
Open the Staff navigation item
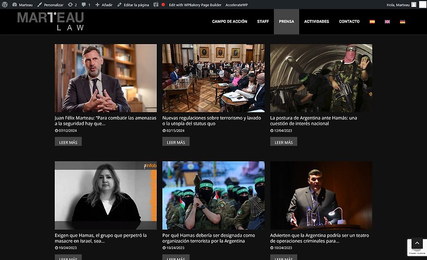pyautogui.click(x=263, y=21)
